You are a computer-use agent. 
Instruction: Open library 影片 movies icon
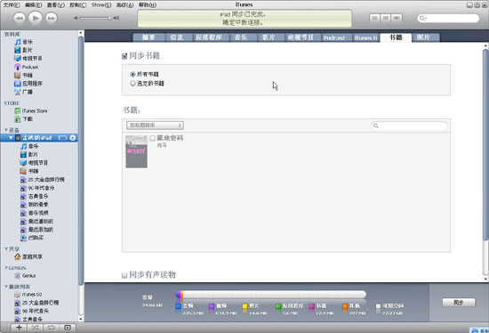pyautogui.click(x=18, y=50)
